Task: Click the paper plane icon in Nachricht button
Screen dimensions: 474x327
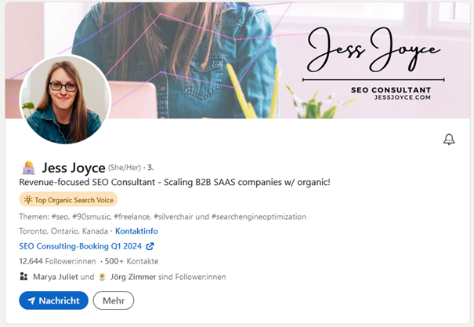Action: coord(31,300)
